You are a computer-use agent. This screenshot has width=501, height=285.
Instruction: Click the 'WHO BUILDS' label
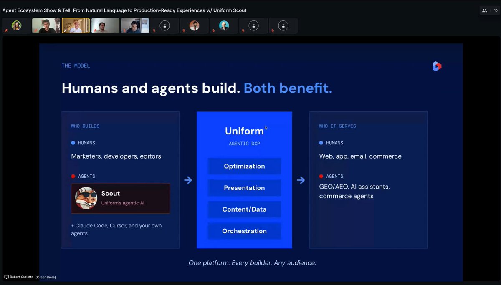85,126
